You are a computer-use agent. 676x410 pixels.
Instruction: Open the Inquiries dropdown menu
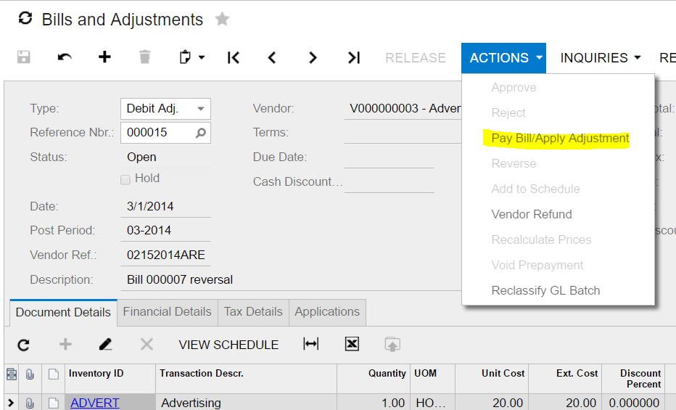coord(601,57)
